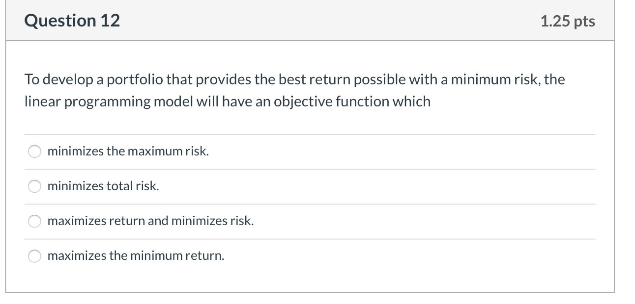Click the "minimizes total risk." answer label
The image size is (635, 304).
click(x=103, y=186)
